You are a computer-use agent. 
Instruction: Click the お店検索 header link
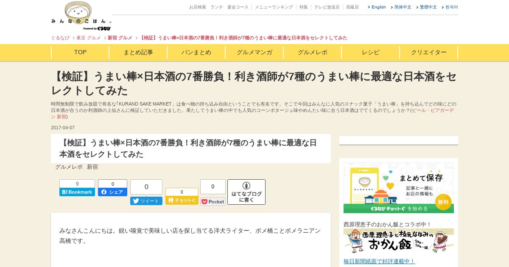point(198,7)
